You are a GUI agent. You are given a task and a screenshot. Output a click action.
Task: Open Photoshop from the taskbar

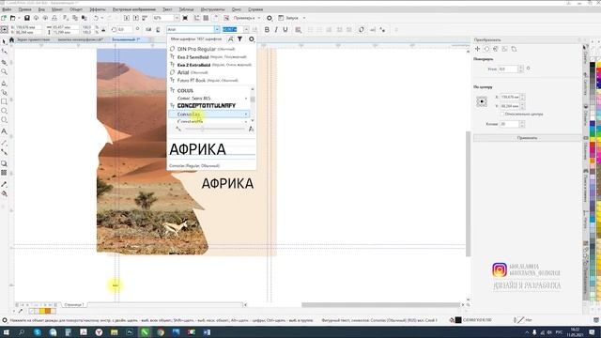pyautogui.click(x=130, y=332)
